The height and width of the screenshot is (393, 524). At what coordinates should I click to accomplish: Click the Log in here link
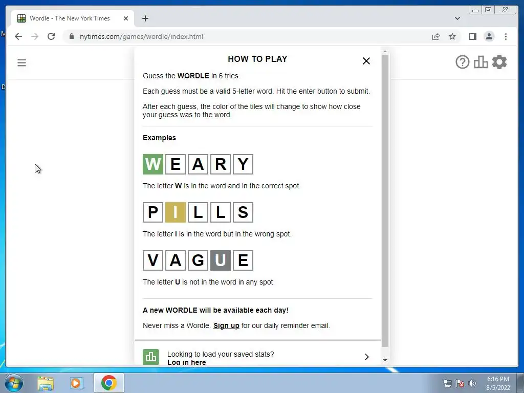tap(186, 362)
